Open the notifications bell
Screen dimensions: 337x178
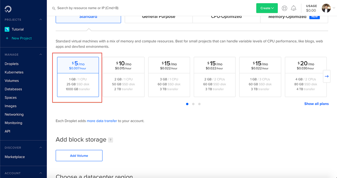pos(294,8)
